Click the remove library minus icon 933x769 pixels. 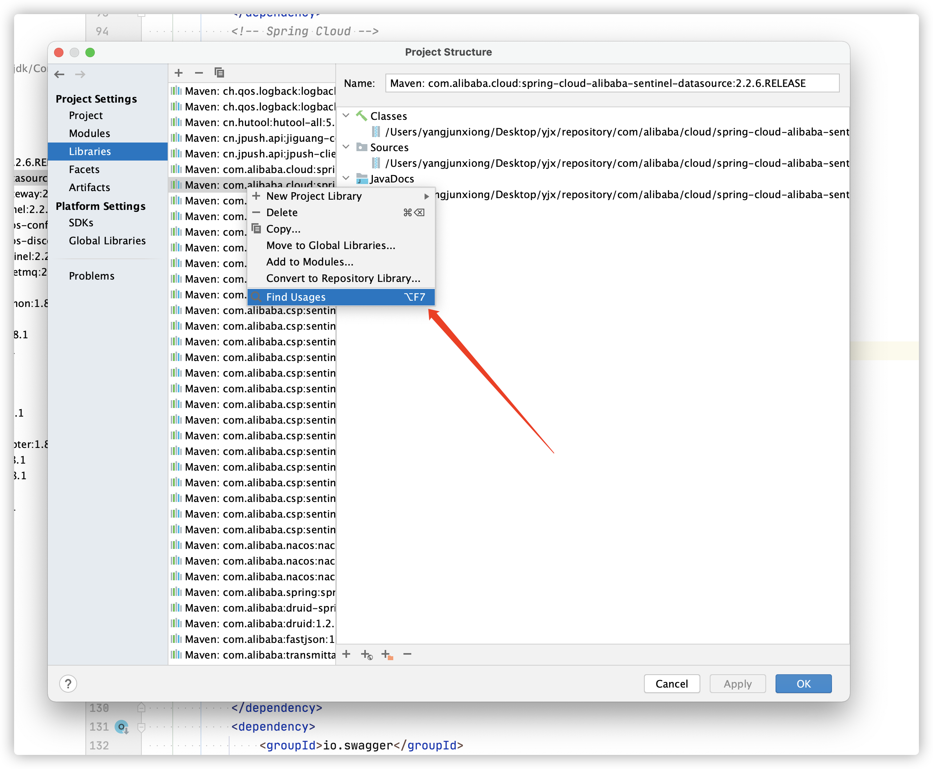pos(199,73)
